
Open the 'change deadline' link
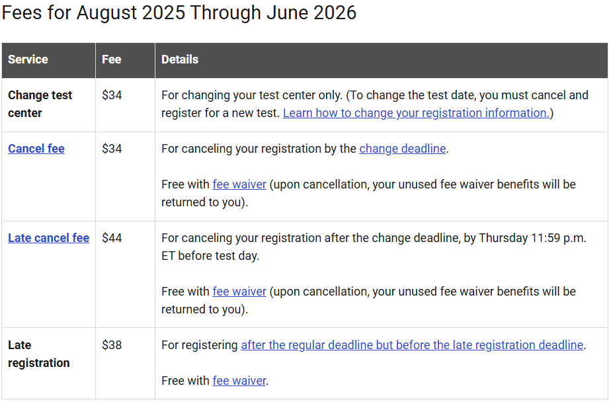point(402,149)
